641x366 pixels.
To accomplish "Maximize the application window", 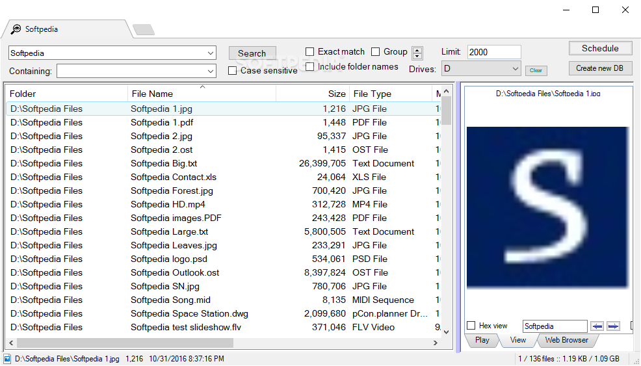I will point(595,10).
